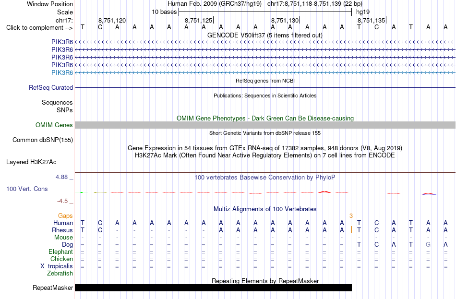
Task: Select the SNPs track label
Action: [x=65, y=110]
